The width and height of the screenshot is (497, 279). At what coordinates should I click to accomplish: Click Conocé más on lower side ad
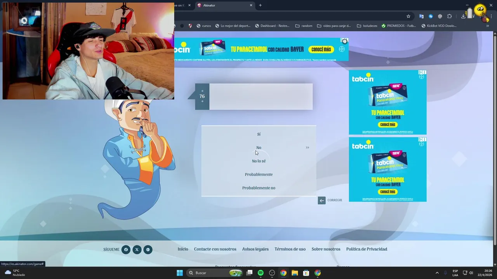[388, 192]
